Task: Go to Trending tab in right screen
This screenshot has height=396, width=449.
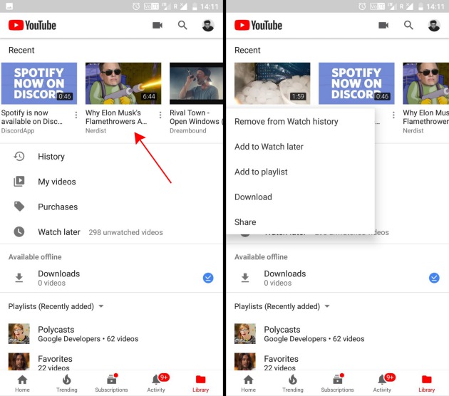Action: click(x=293, y=383)
